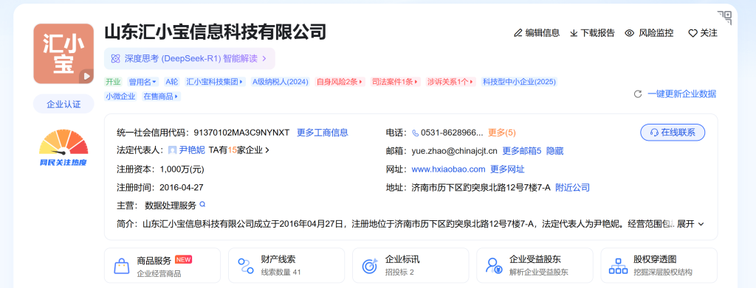Open TA有15家企业 link
The height and width of the screenshot is (288, 756).
(239, 150)
